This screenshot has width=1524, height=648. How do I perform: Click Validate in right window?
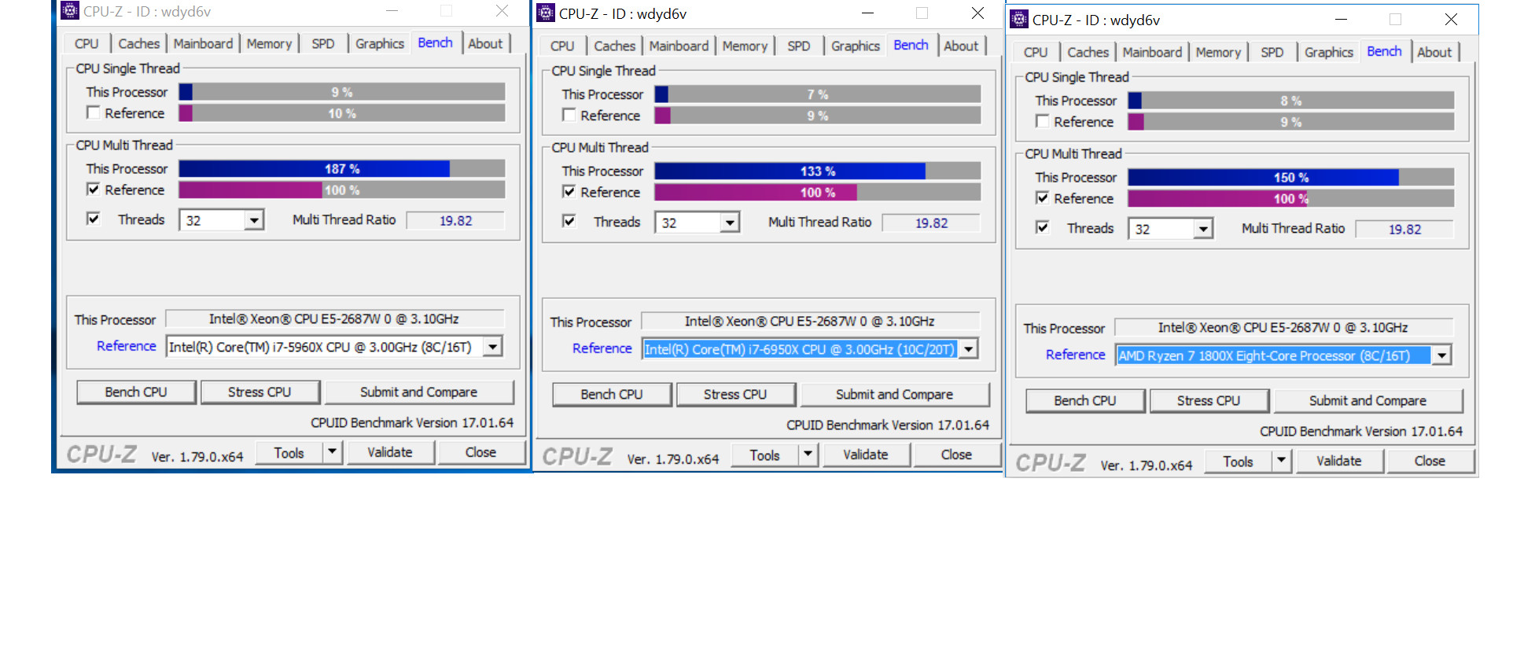tap(1339, 461)
